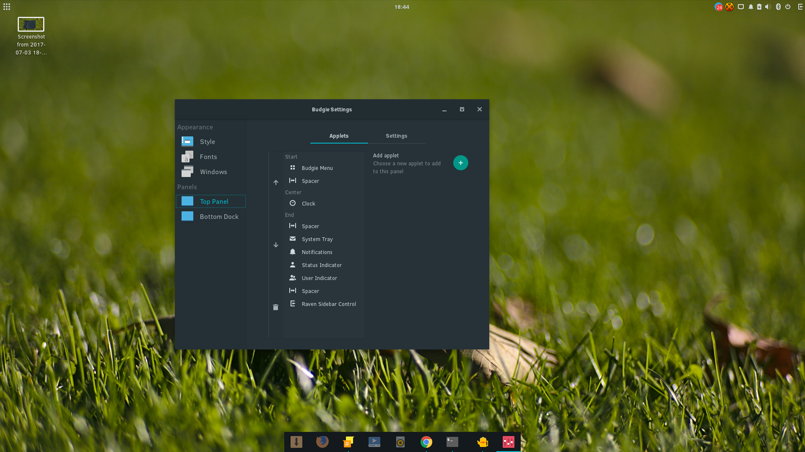Select Spacer applet below Budgie Menu
This screenshot has height=452, width=805.
point(324,181)
